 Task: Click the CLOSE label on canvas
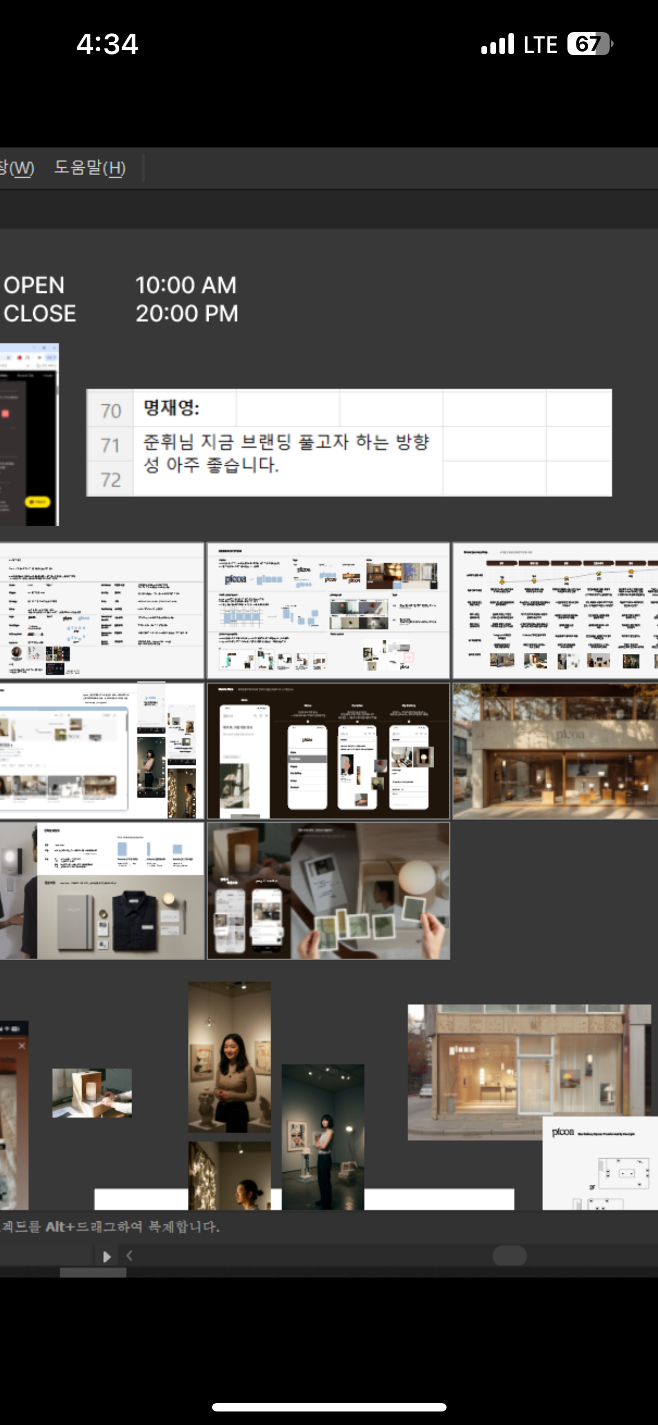tap(40, 313)
